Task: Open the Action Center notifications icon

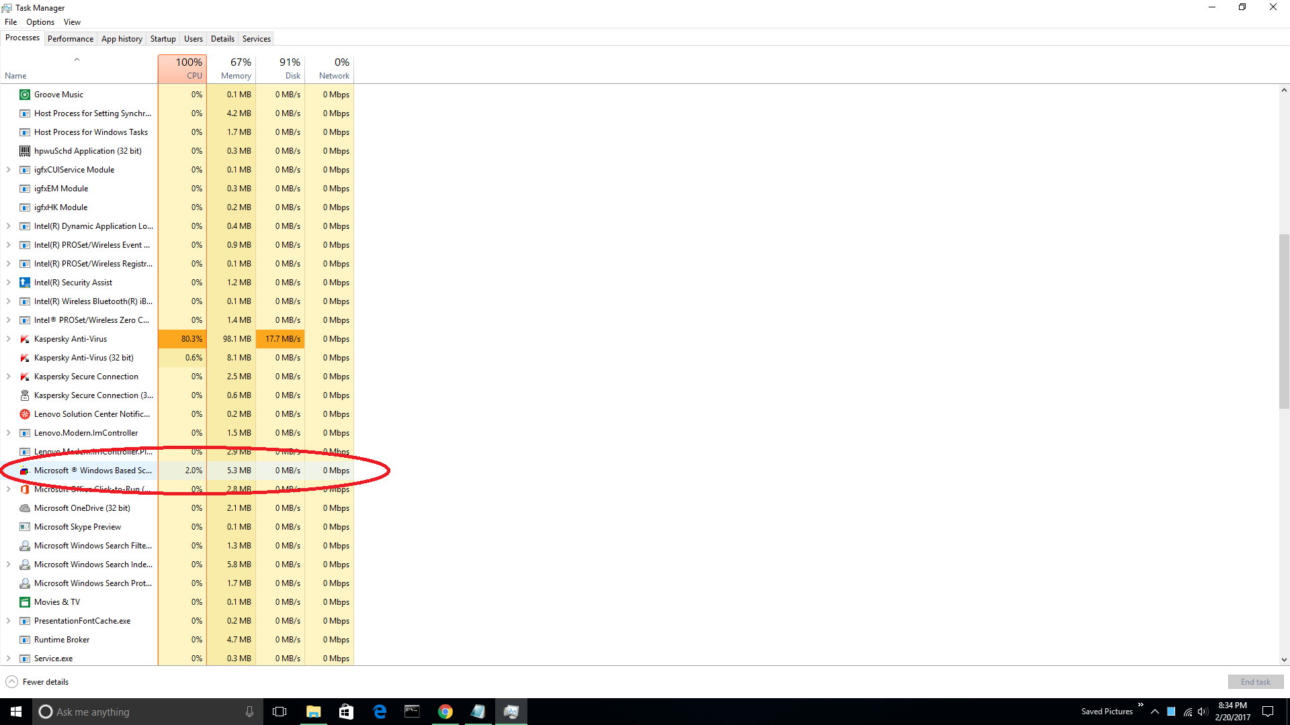Action: click(1268, 712)
